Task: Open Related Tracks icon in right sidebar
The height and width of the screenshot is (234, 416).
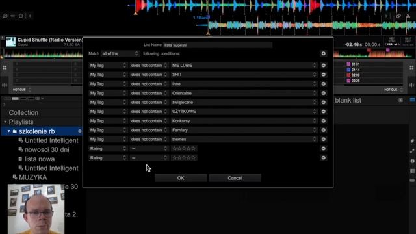Action: coord(412,151)
